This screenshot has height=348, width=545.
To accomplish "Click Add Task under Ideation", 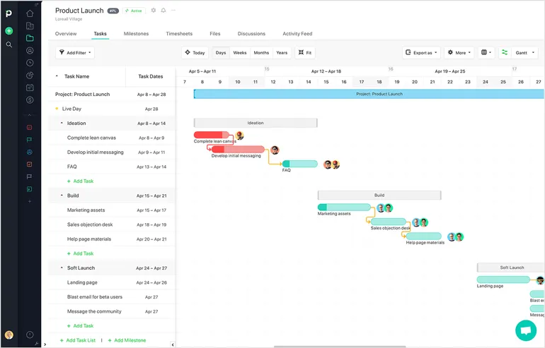I will [x=80, y=181].
